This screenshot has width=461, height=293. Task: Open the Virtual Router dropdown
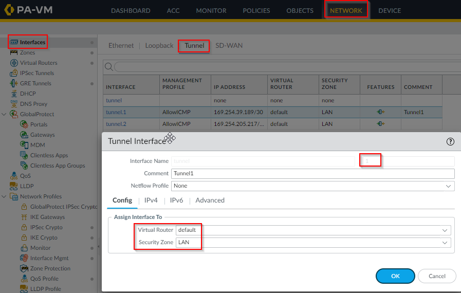click(x=445, y=230)
